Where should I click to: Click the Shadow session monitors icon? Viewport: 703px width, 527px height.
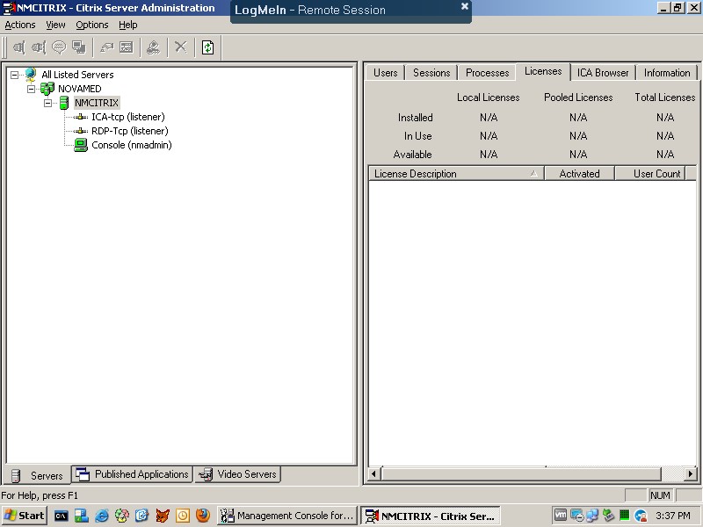(x=79, y=47)
